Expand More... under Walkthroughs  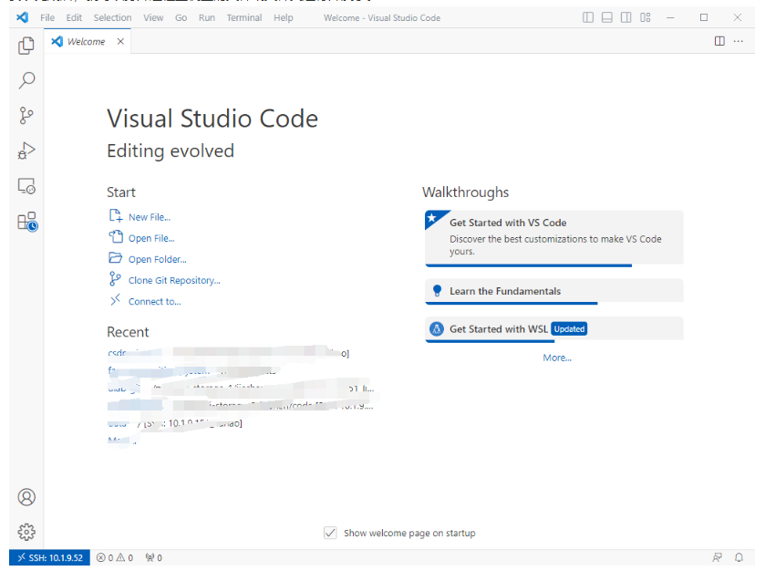pos(556,358)
